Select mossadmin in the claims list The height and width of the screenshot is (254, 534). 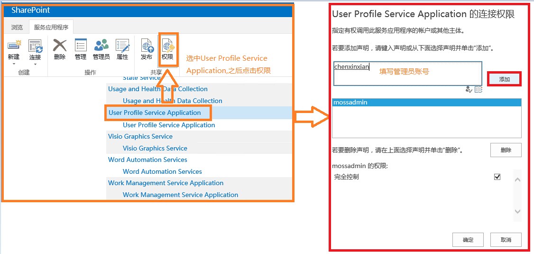click(427, 102)
